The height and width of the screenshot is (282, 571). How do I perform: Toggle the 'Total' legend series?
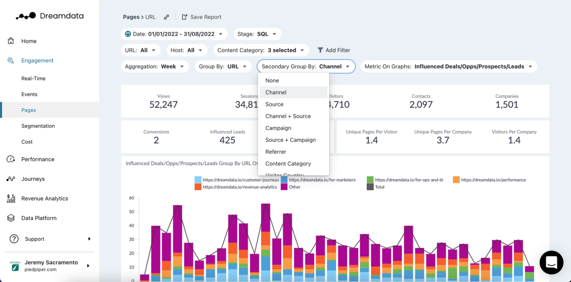[x=375, y=187]
